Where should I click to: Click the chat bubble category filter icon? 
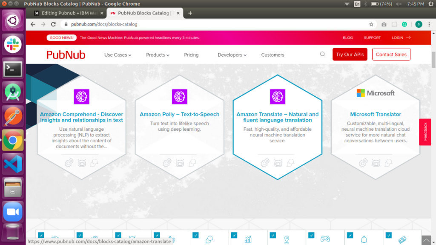click(x=209, y=239)
